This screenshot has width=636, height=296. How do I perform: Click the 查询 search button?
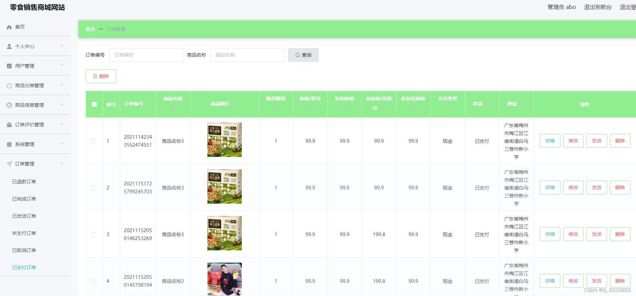click(x=303, y=55)
